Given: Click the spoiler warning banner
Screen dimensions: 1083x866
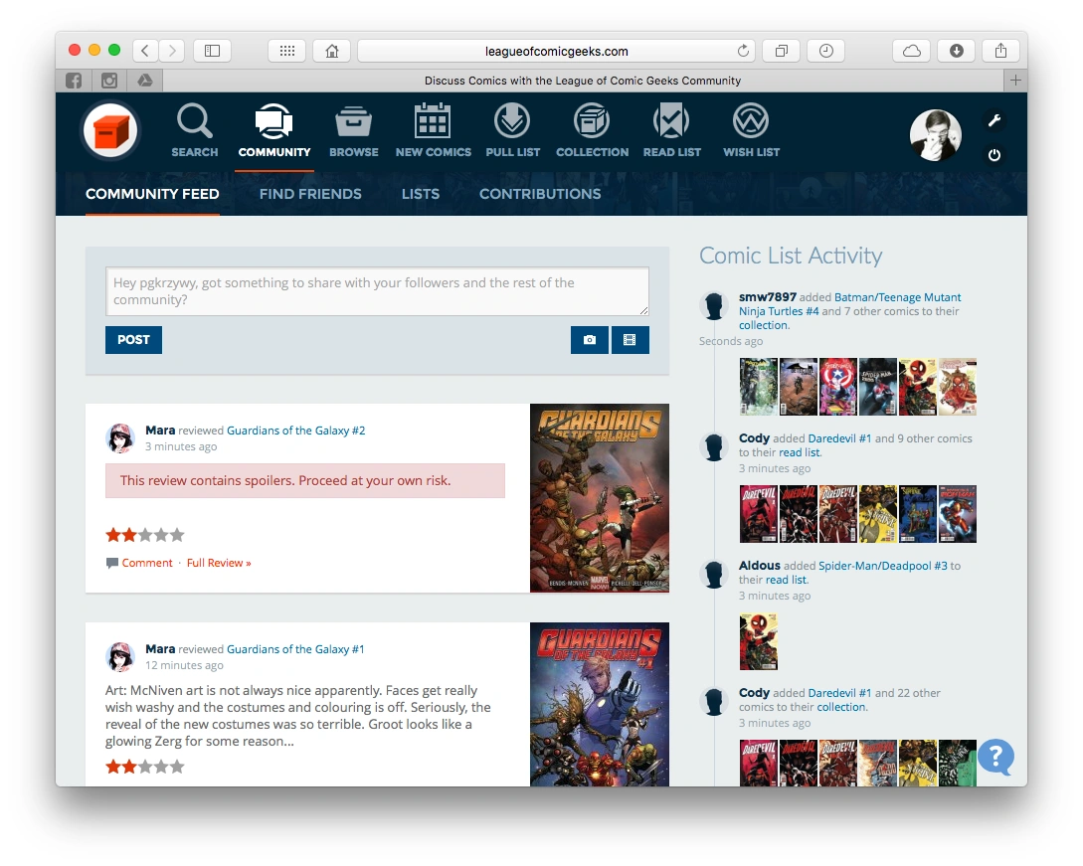Looking at the screenshot, I should click(305, 480).
